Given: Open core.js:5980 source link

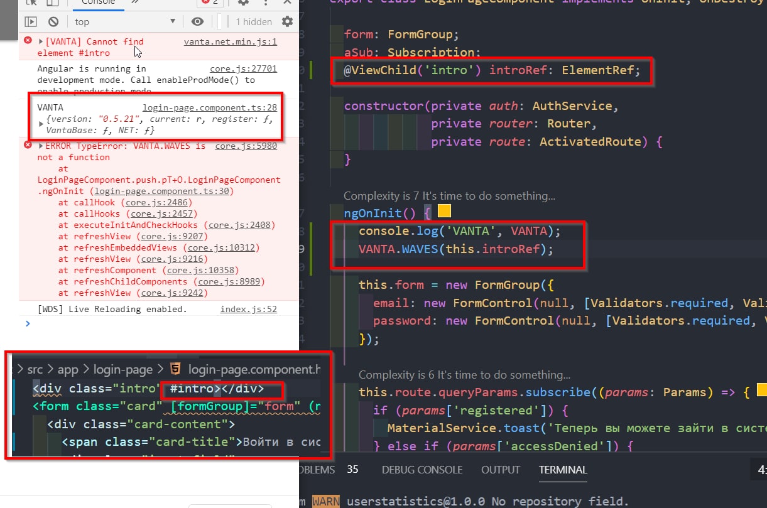Looking at the screenshot, I should click(246, 146).
